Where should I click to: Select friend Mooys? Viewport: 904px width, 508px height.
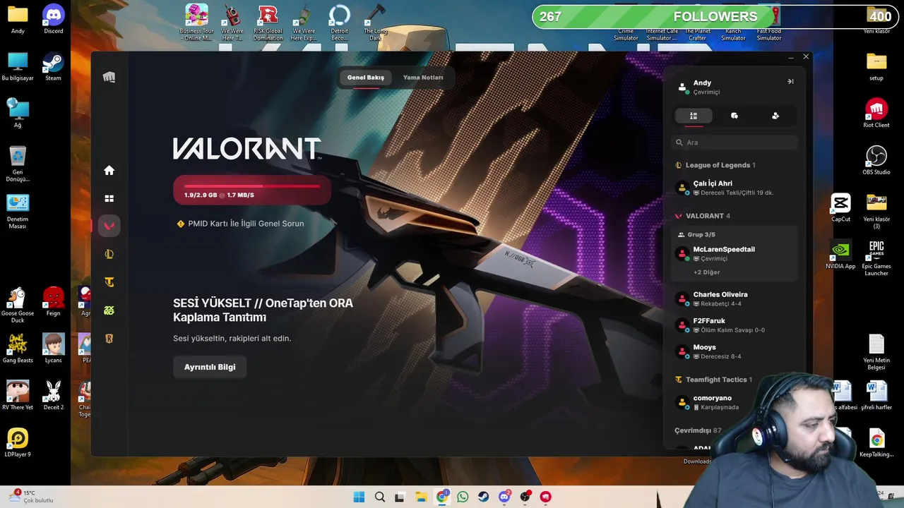tap(734, 351)
